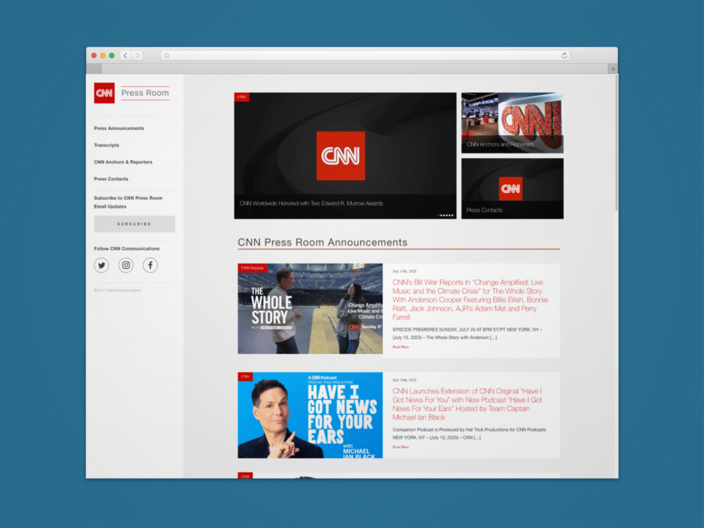Open the Twitter social icon
The image size is (704, 528).
(x=102, y=265)
